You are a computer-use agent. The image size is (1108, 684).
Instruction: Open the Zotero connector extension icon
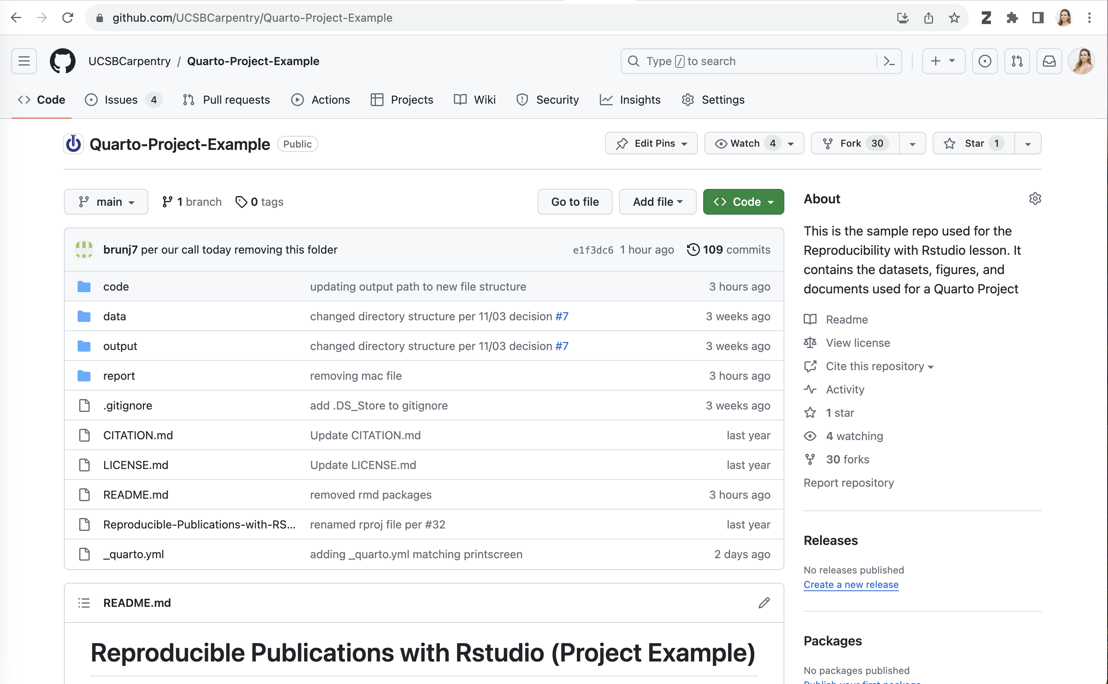(986, 18)
